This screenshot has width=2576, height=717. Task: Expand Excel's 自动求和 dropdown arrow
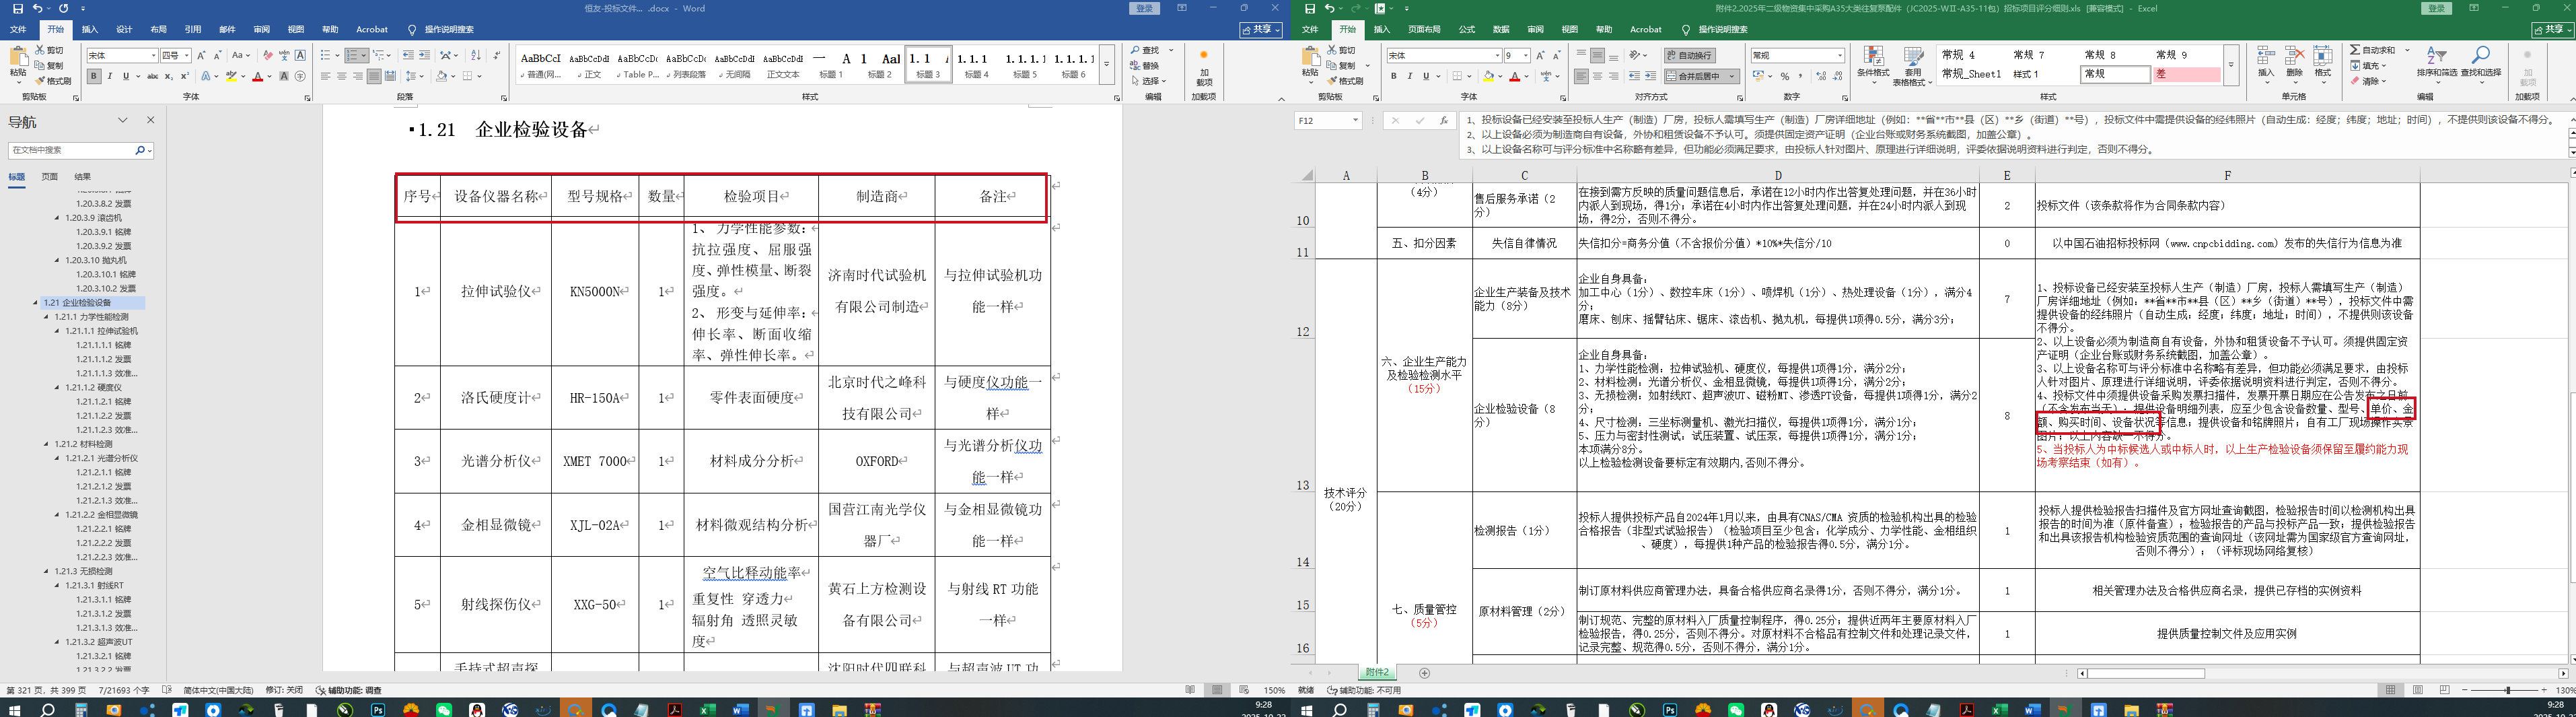click(2407, 50)
